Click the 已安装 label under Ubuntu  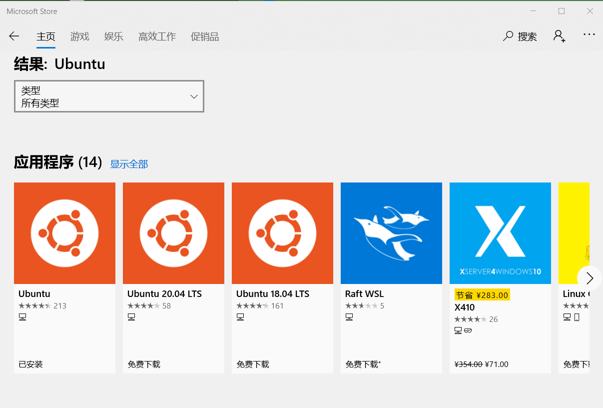31,364
